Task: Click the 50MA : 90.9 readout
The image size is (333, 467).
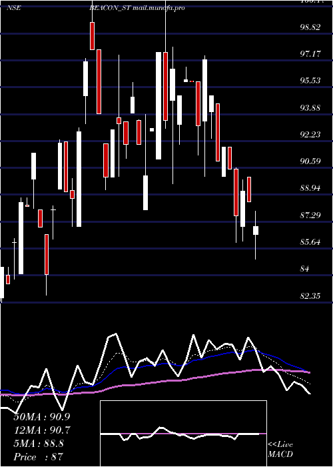Action: coord(42,417)
